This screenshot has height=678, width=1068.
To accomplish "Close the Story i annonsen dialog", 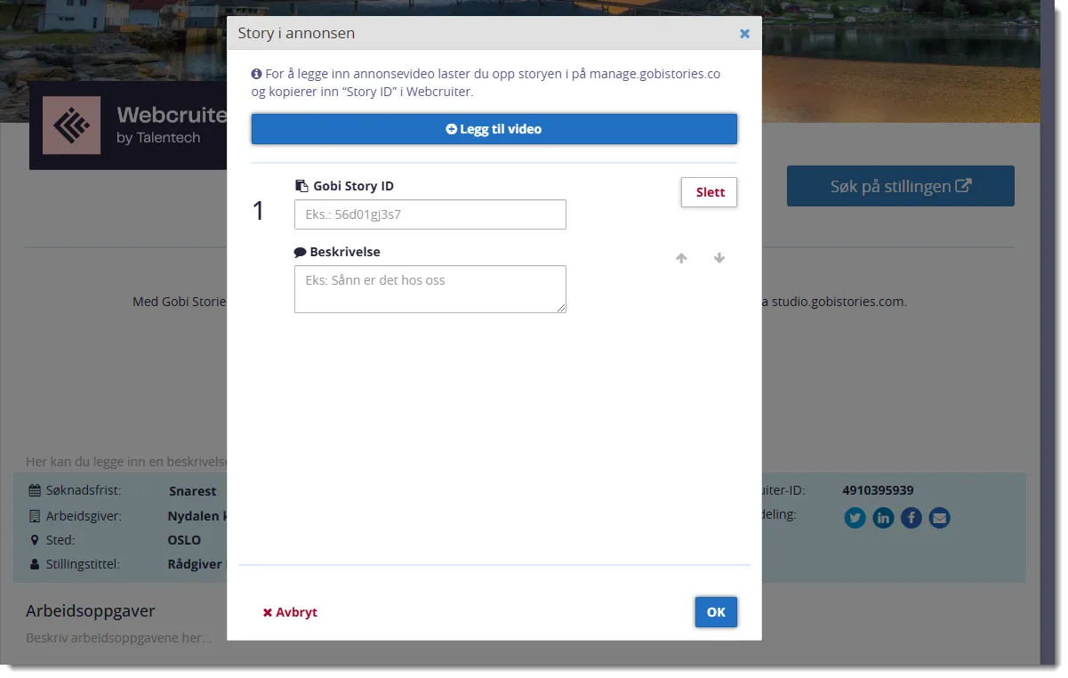I will [744, 34].
